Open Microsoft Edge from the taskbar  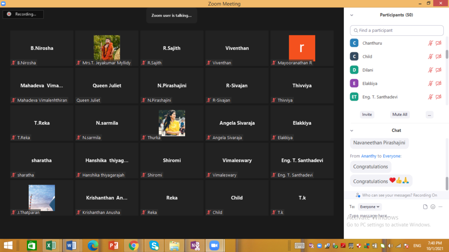93,245
